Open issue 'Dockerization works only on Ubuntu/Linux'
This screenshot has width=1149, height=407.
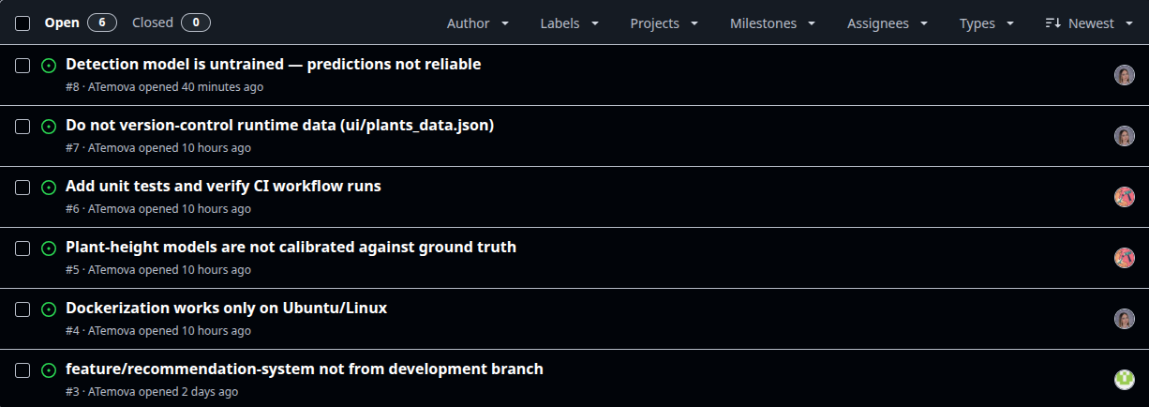[226, 309]
